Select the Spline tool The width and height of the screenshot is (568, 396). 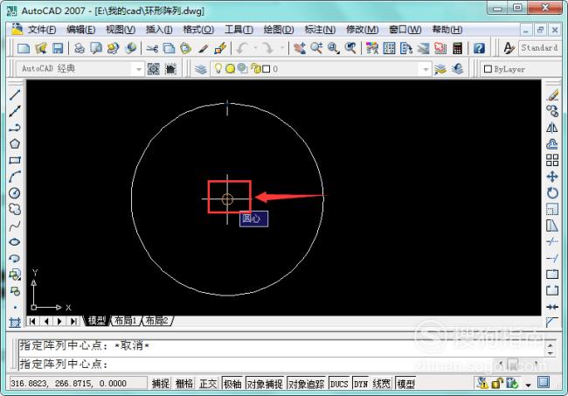point(15,226)
